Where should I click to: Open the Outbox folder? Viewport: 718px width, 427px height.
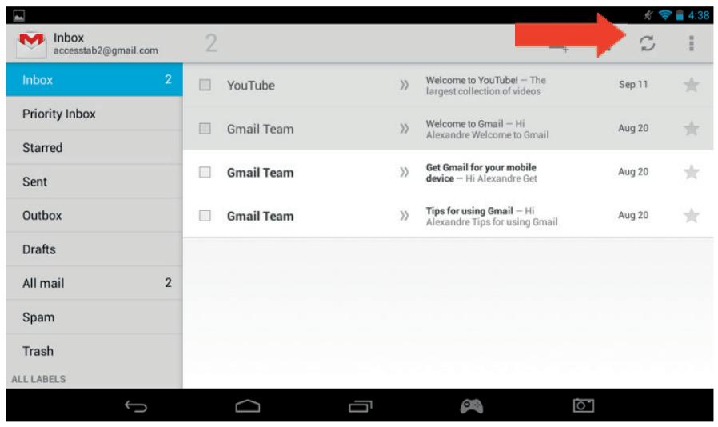94,215
